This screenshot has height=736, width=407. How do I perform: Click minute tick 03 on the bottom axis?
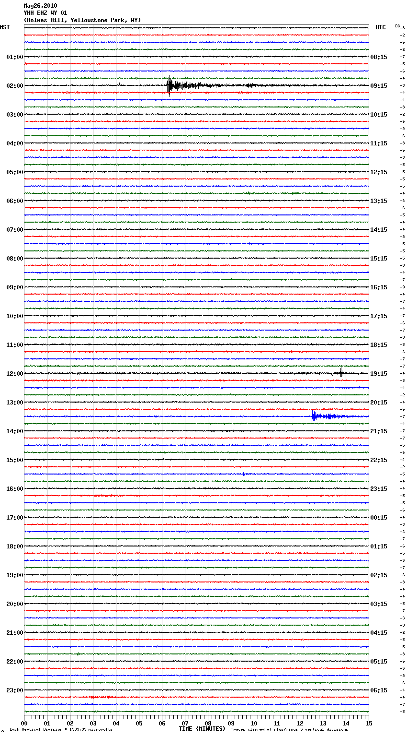click(x=93, y=723)
